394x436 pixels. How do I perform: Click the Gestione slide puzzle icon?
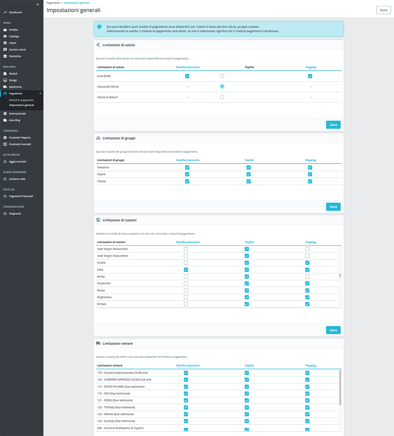coord(5,179)
